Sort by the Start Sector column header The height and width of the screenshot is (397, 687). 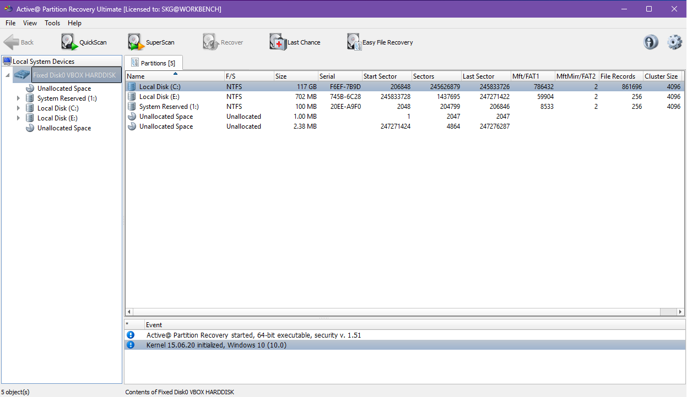tap(387, 76)
